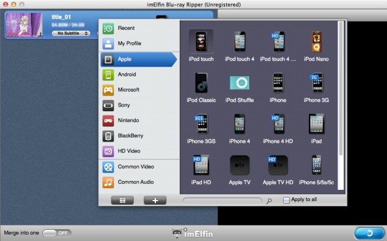Switch to the Android category
Viewport: 387px width, 241px height.
point(139,74)
